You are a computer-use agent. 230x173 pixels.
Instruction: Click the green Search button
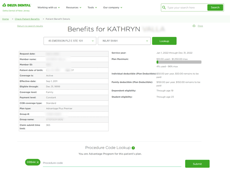coord(215,8)
